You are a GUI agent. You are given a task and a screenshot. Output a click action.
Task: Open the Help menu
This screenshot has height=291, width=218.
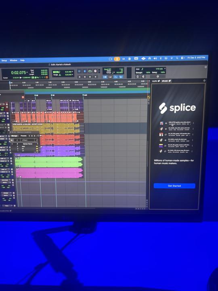coord(22,60)
